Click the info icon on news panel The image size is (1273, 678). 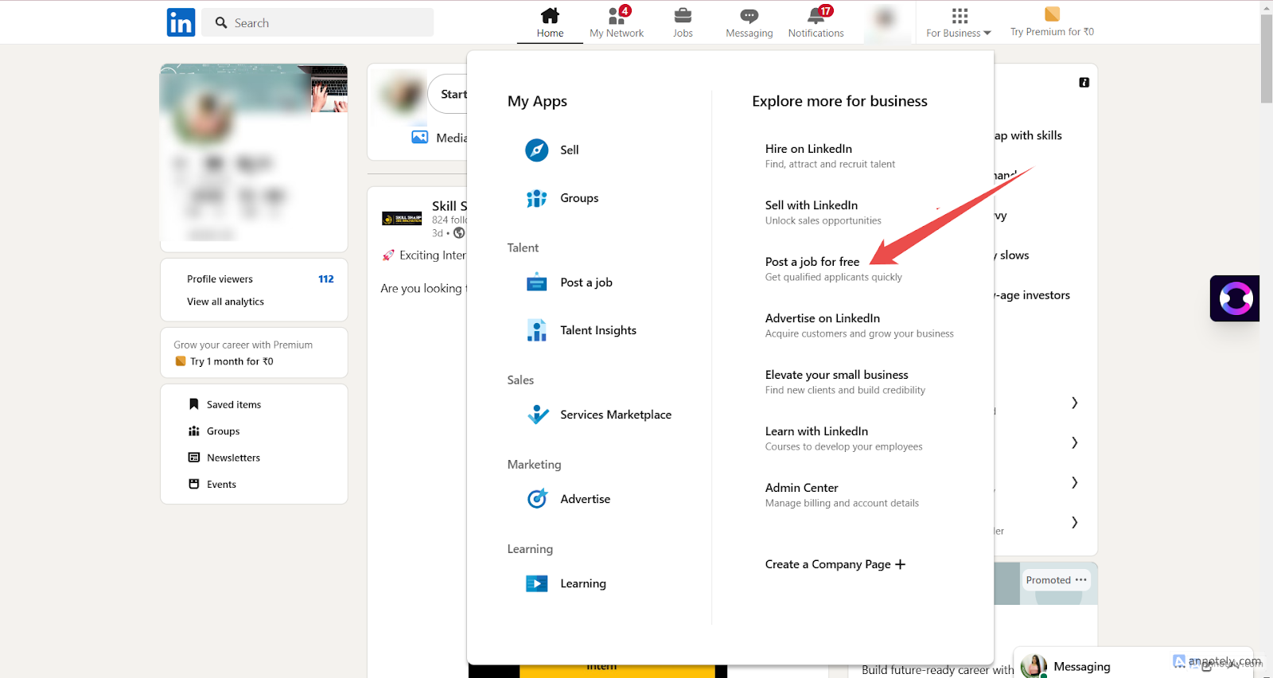click(x=1084, y=83)
